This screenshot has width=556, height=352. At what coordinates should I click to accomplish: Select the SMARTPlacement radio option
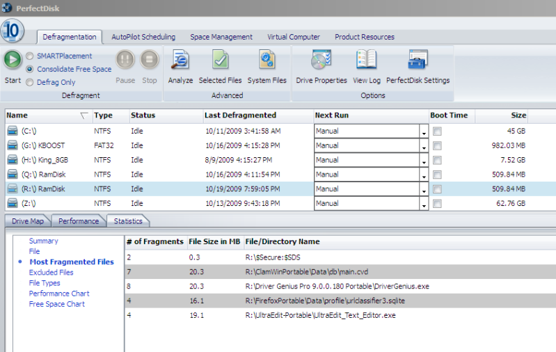(x=30, y=56)
